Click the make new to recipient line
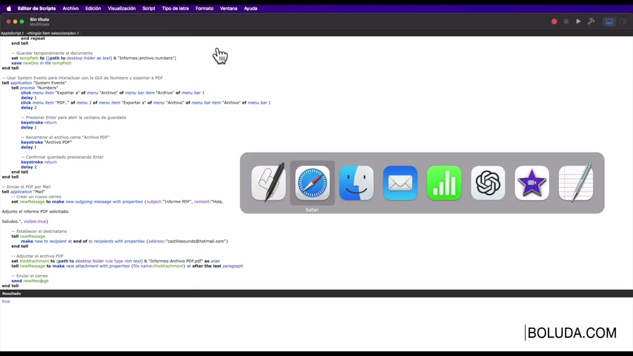 (124, 241)
